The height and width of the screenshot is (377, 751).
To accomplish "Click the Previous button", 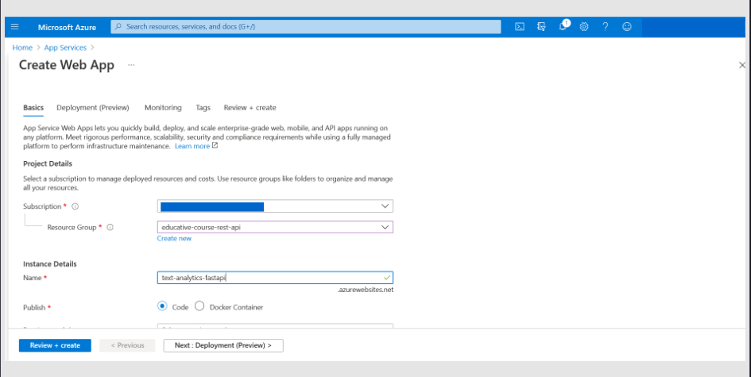I will click(127, 345).
